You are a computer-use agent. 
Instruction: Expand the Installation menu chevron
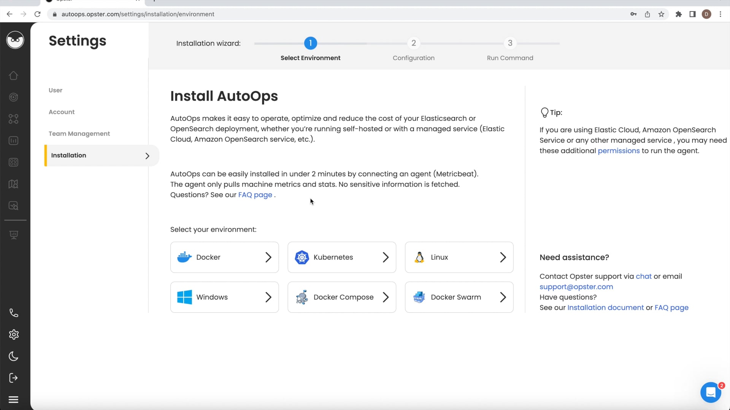tap(148, 156)
